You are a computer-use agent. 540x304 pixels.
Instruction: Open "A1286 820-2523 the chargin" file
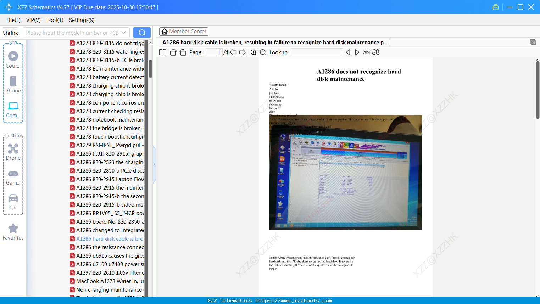coord(107,162)
